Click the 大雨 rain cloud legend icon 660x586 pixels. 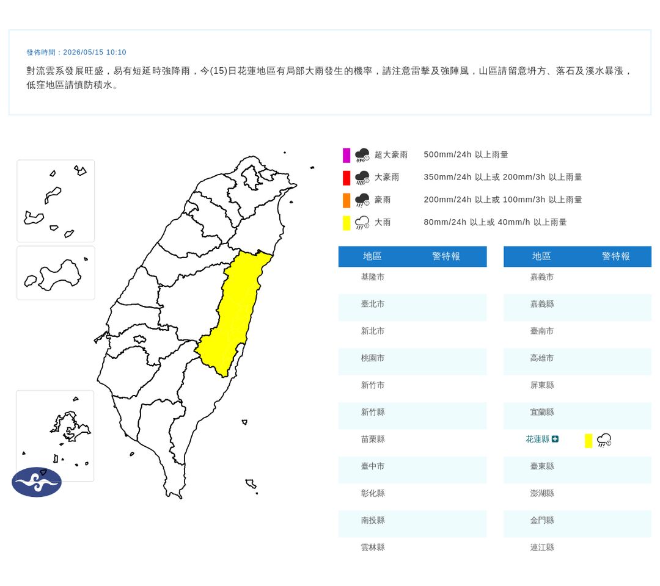point(362,223)
